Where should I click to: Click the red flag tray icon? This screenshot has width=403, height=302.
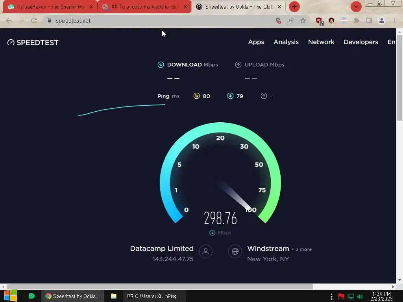[x=341, y=296]
